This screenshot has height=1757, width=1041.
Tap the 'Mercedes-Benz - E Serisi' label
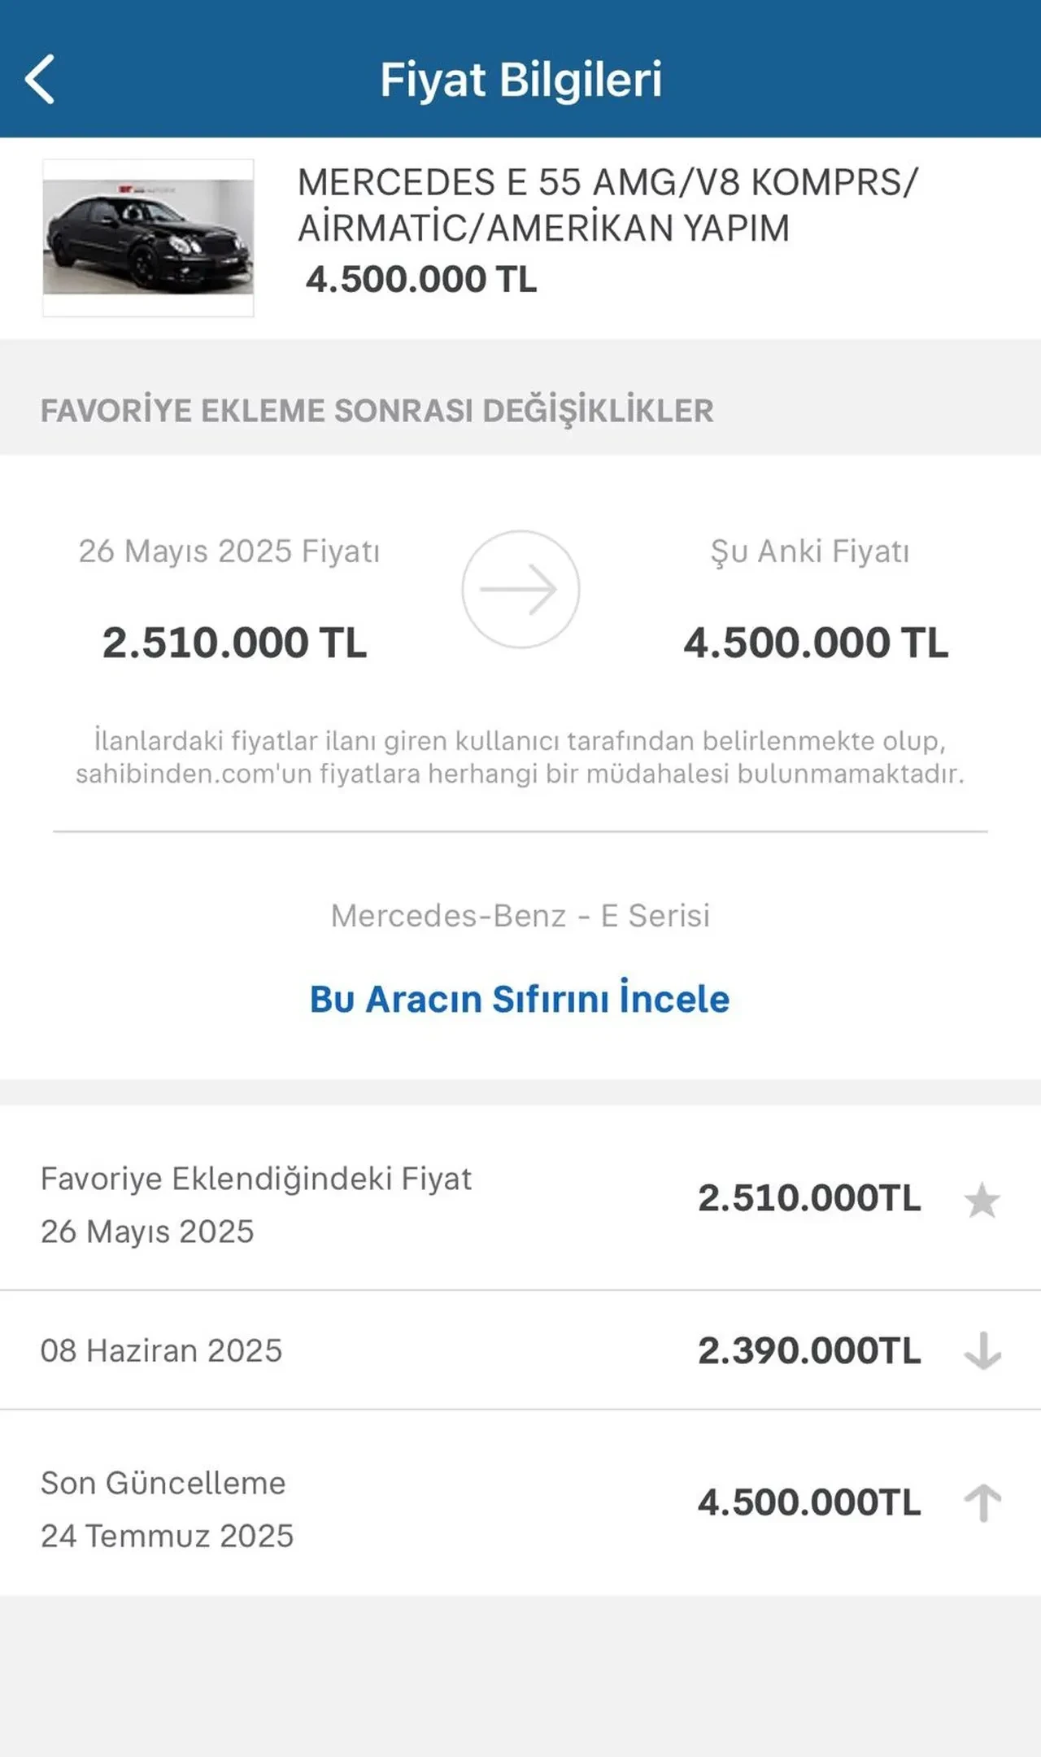520,915
